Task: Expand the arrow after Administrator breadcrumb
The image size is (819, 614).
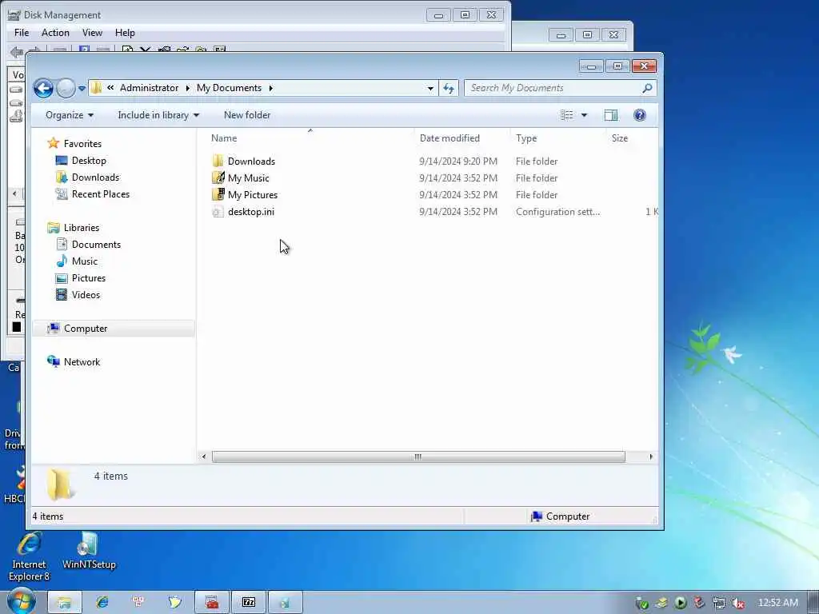Action: coord(187,88)
